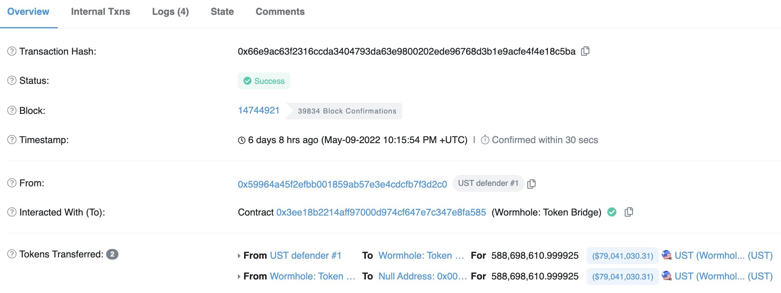Expand first token transfer row arrow
This screenshot has width=781, height=293.
pos(239,256)
